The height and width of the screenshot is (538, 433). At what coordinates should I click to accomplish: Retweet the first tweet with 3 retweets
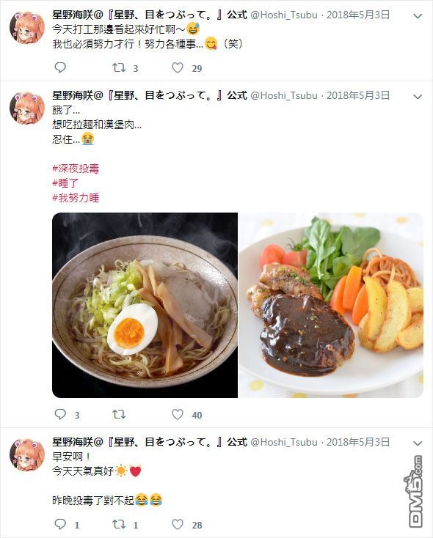click(x=119, y=67)
